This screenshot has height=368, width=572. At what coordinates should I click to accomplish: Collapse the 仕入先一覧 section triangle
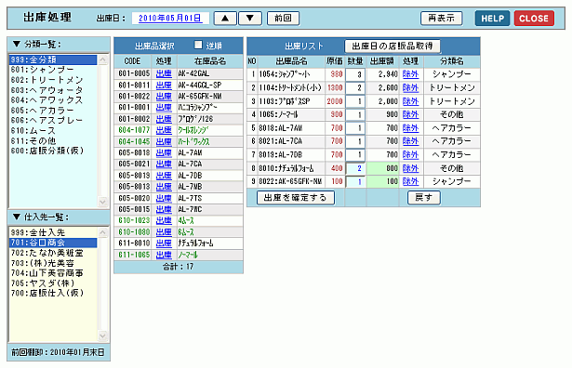[17, 217]
